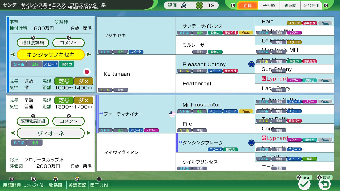Select previous stallion with left arrow by キンシャサノキセキ

click(12, 54)
